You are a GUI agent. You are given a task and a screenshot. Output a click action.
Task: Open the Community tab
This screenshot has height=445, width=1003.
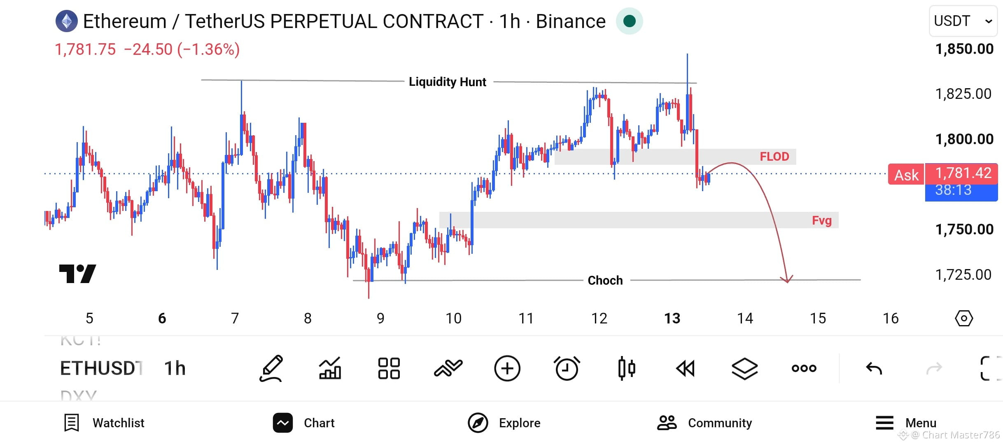pyautogui.click(x=704, y=423)
